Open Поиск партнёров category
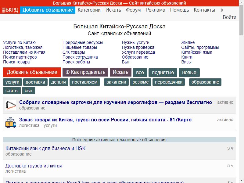This screenshot has width=244, height=183. point(20,57)
